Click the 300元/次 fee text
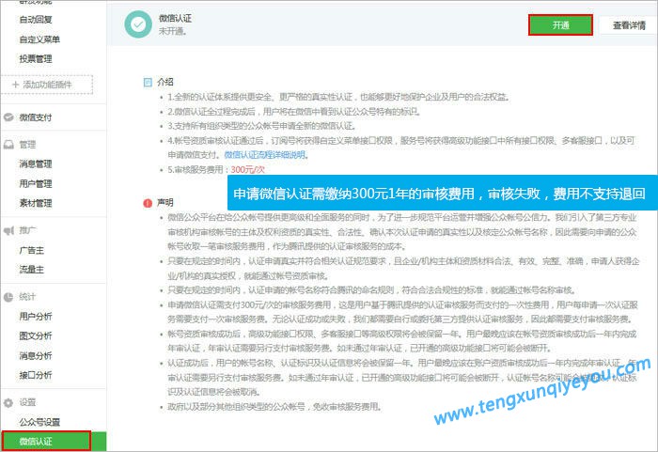The width and height of the screenshot is (658, 452). (x=247, y=169)
